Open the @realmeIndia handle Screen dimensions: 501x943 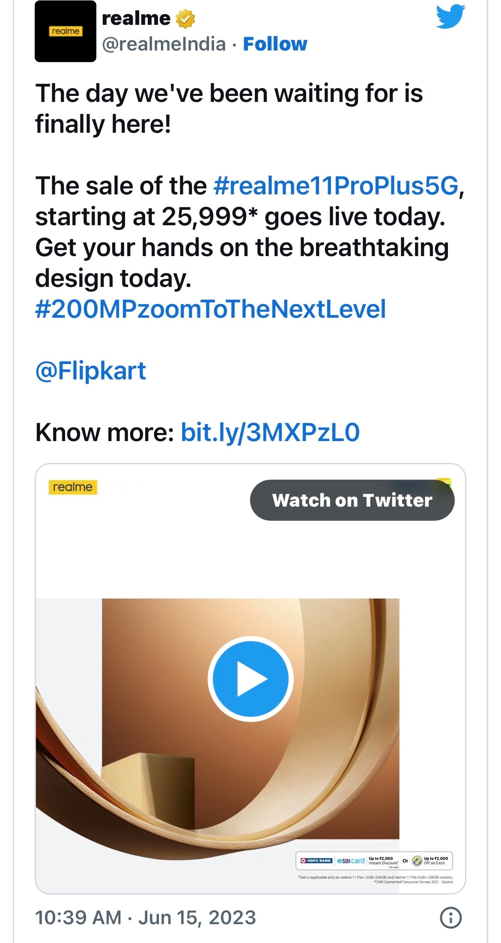(x=164, y=44)
